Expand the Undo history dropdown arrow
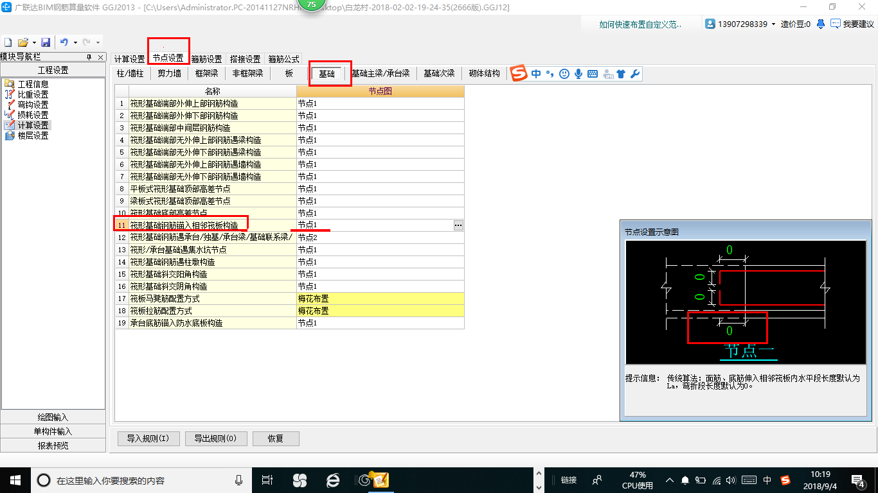Image resolution: width=878 pixels, height=493 pixels. (75, 42)
